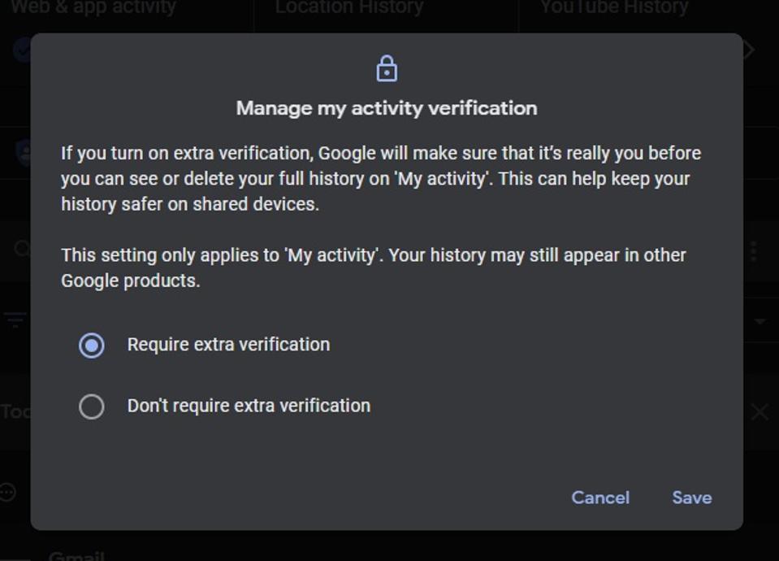Image resolution: width=779 pixels, height=561 pixels.
Task: Open the Location History card
Action: coord(348,9)
